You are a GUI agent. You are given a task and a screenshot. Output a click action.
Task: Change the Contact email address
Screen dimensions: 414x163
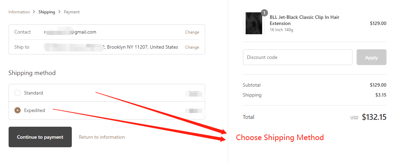click(192, 32)
